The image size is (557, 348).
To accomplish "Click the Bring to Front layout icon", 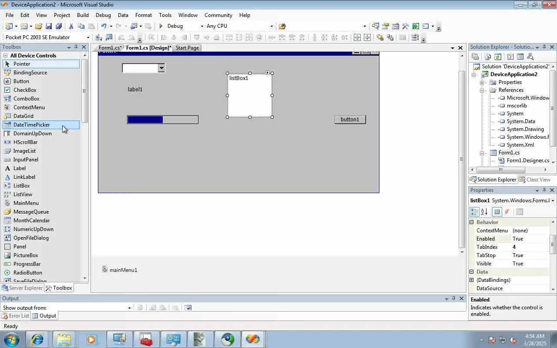I will (380, 37).
